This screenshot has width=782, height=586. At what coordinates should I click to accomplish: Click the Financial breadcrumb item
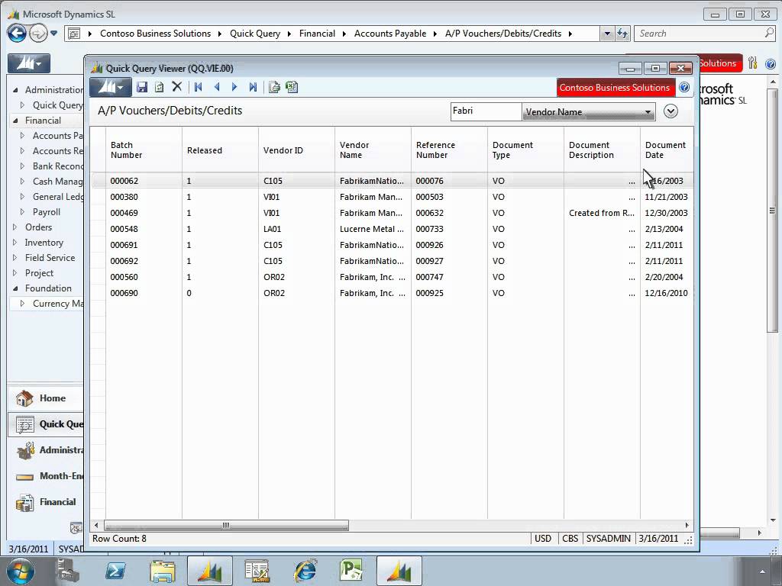tap(317, 34)
